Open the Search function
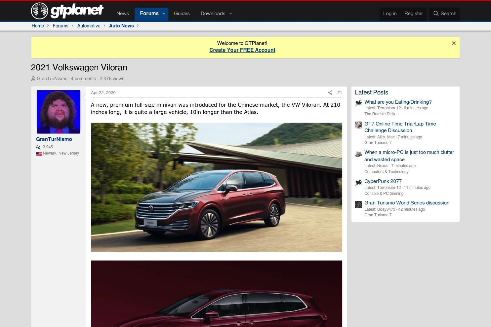Screen dimensions: 491x327 (444, 14)
